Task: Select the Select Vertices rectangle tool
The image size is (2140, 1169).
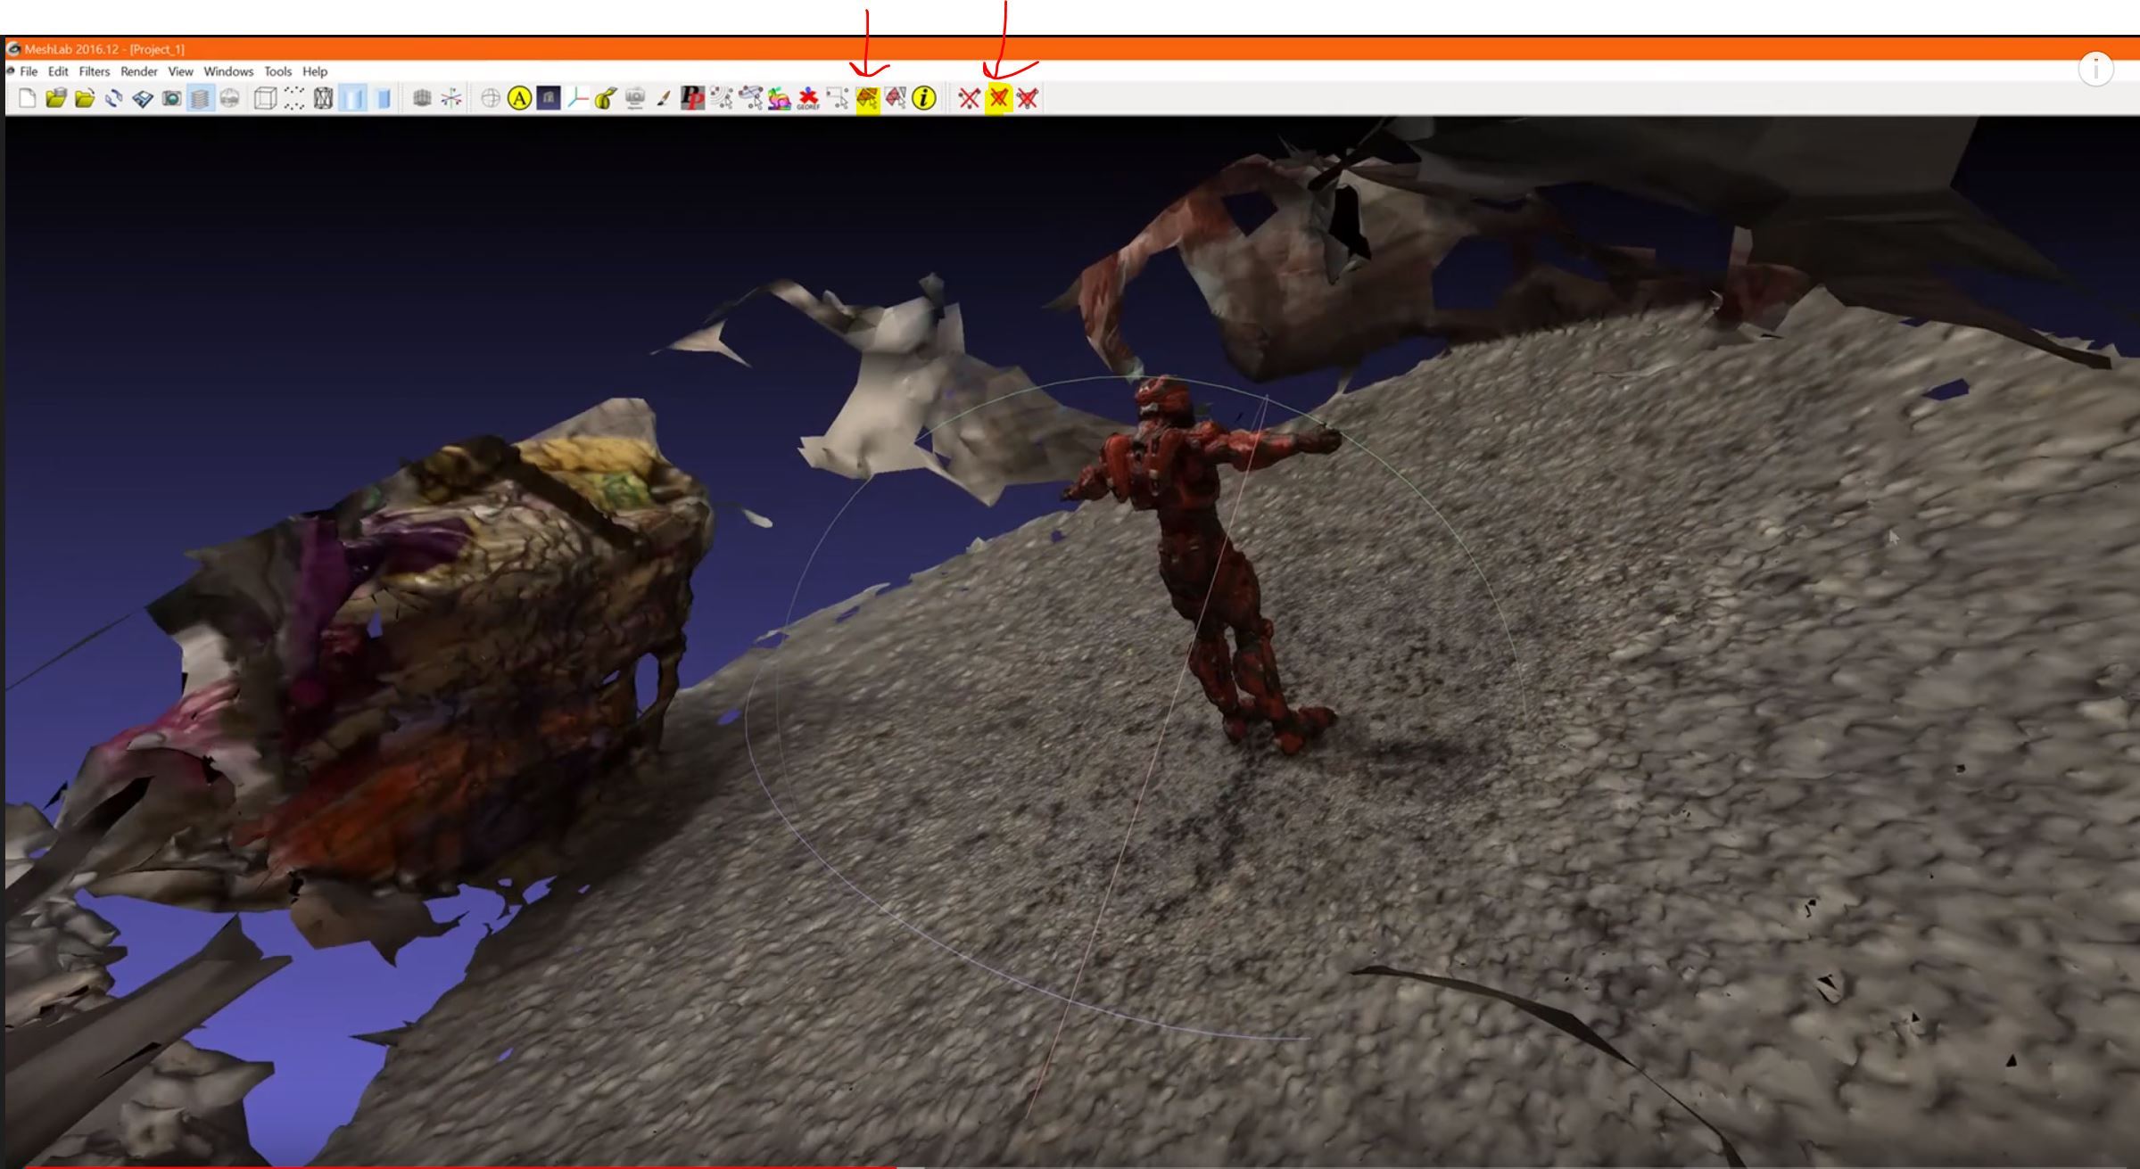Action: 838,98
